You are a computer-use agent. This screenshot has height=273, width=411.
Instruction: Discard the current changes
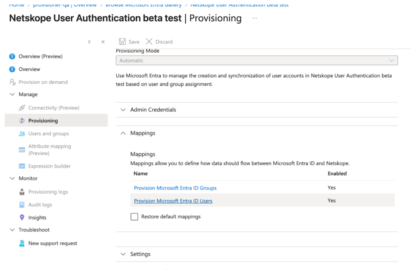(159, 42)
